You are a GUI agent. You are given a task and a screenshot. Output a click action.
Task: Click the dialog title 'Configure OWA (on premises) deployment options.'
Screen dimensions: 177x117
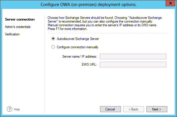point(89,5)
